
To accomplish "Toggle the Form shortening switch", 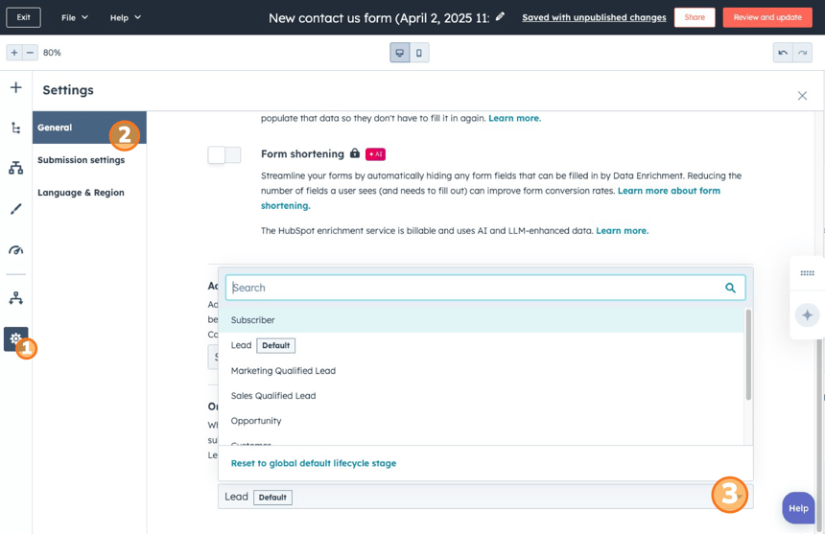I will pyautogui.click(x=224, y=155).
